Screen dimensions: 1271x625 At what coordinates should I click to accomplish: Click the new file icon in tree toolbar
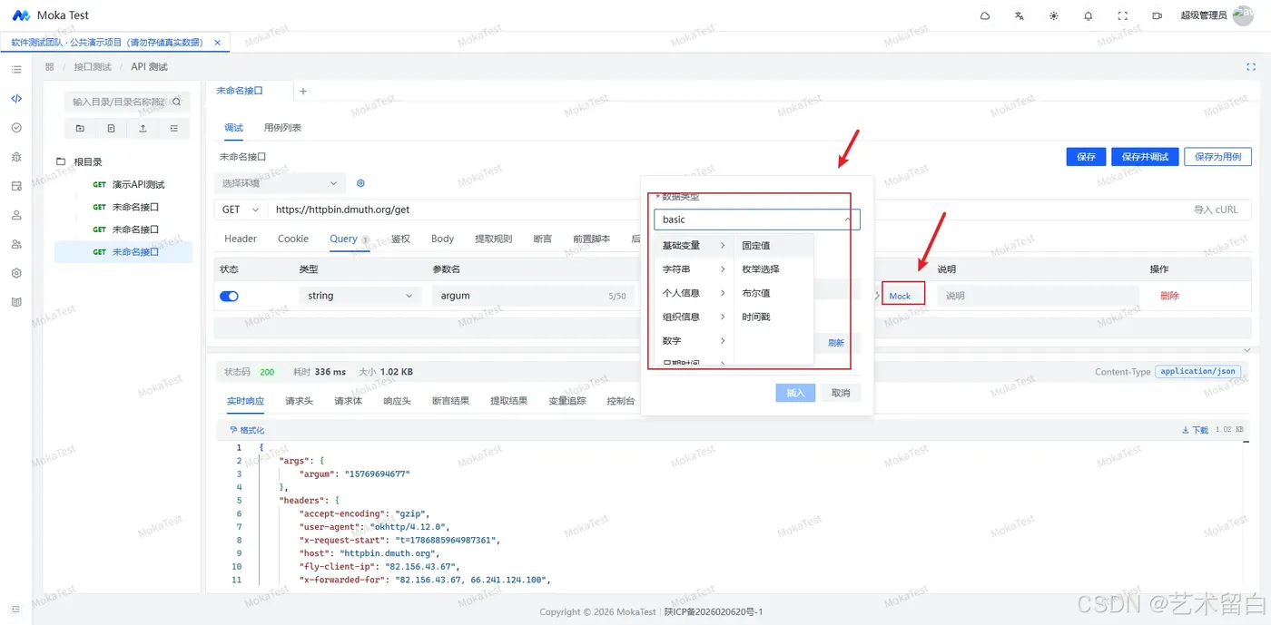click(111, 129)
